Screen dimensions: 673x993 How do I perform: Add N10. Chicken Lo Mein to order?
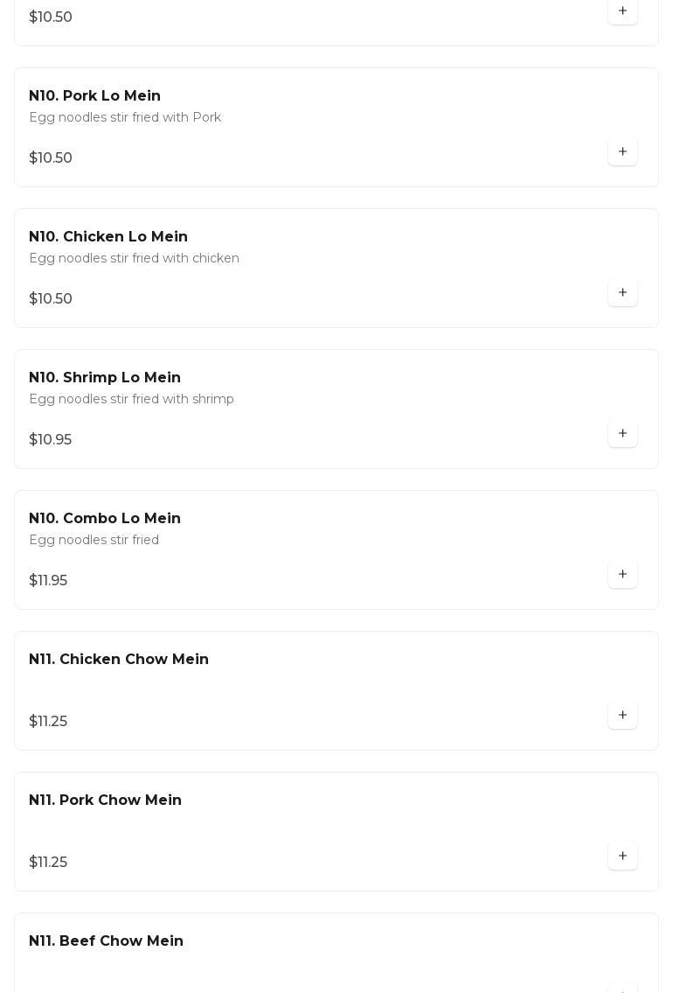[x=622, y=293]
